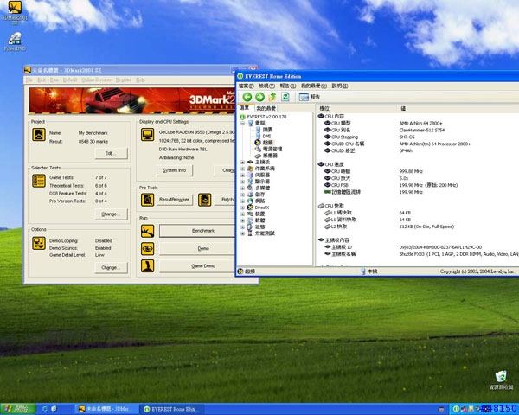The width and height of the screenshot is (519, 415).
Task: Click the Selected Tests checklist icon
Action: pyautogui.click(x=39, y=181)
